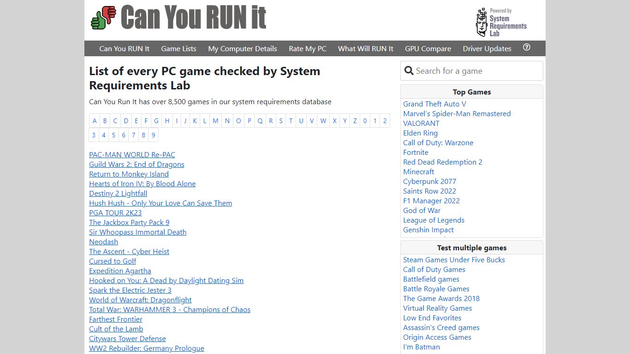The height and width of the screenshot is (354, 630).
Task: Filter games by letter A
Action: tap(95, 121)
